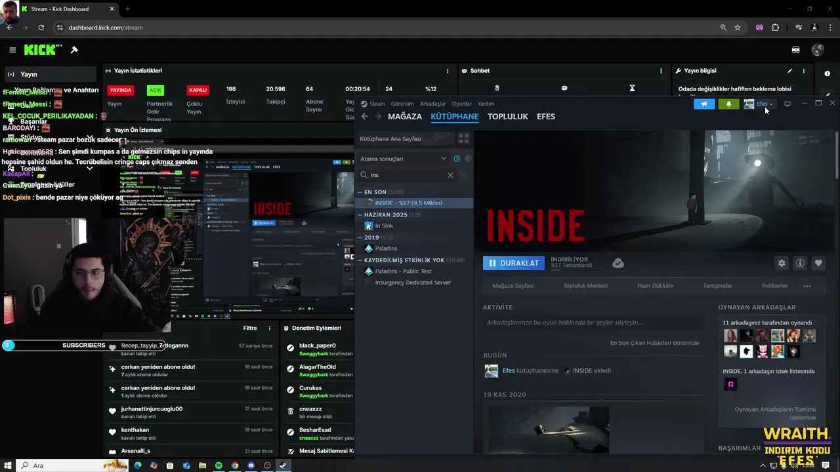Open Rehberler link
The image size is (840, 472).
tap(774, 286)
